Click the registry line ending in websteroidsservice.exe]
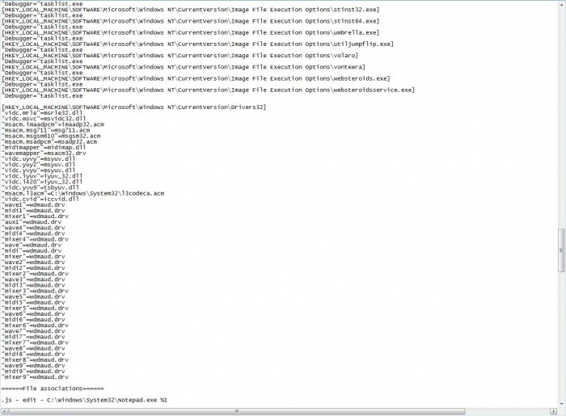Viewport: 566px width, 416px height. (208, 90)
